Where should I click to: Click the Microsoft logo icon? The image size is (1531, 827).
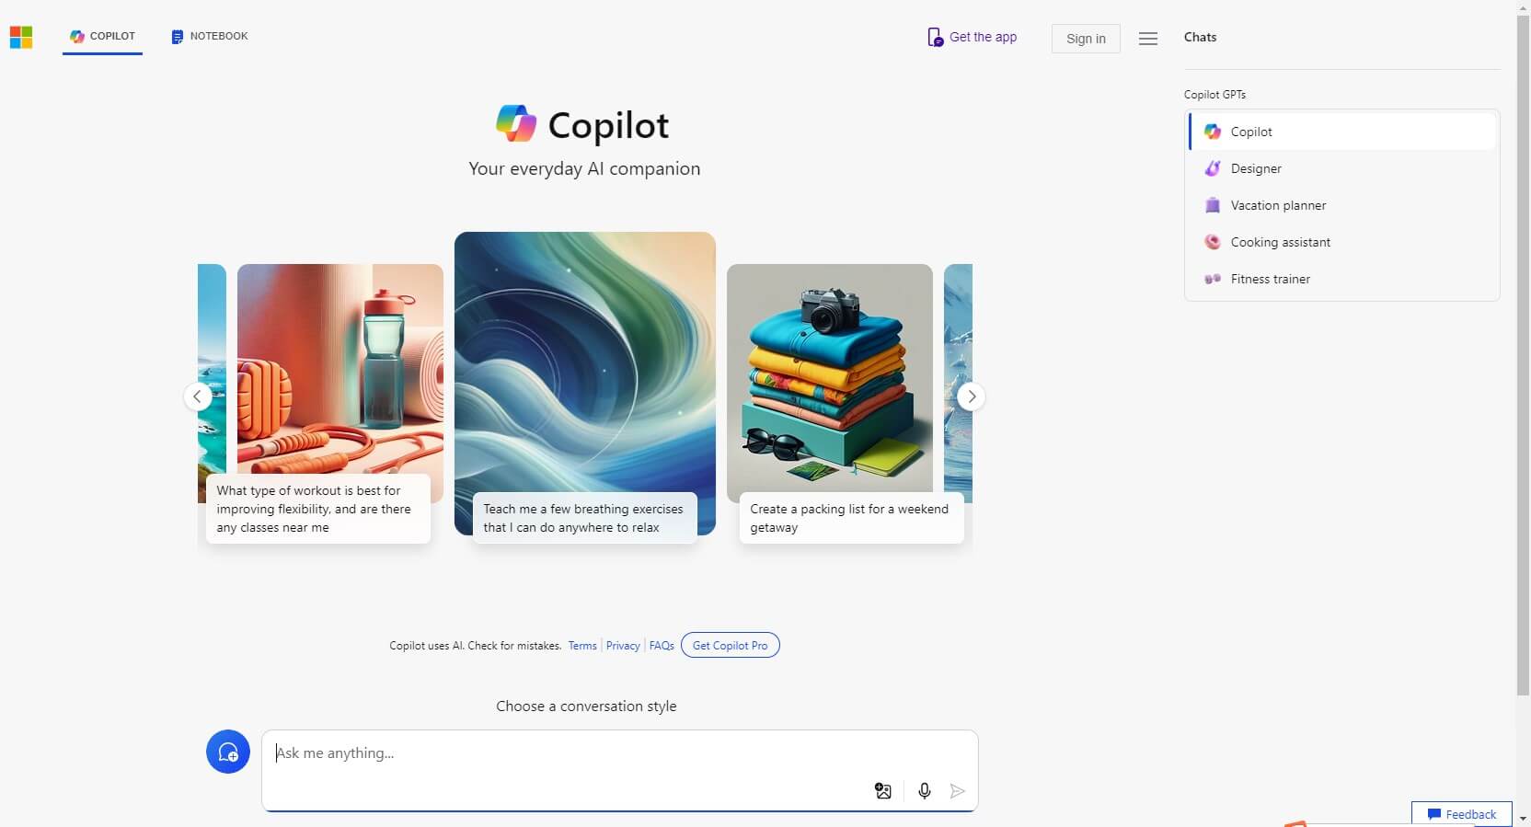[x=21, y=38]
